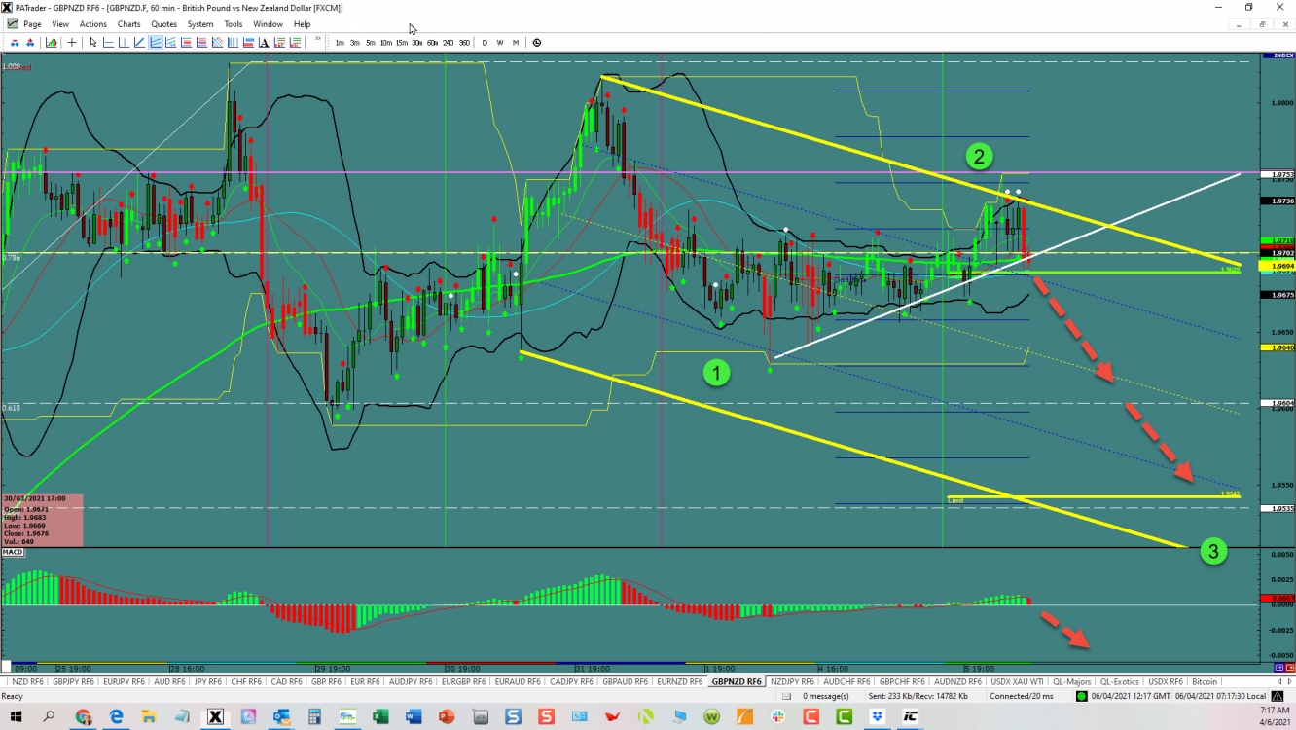Switch chart to 1m timeframe
The image size is (1296, 730).
[340, 43]
